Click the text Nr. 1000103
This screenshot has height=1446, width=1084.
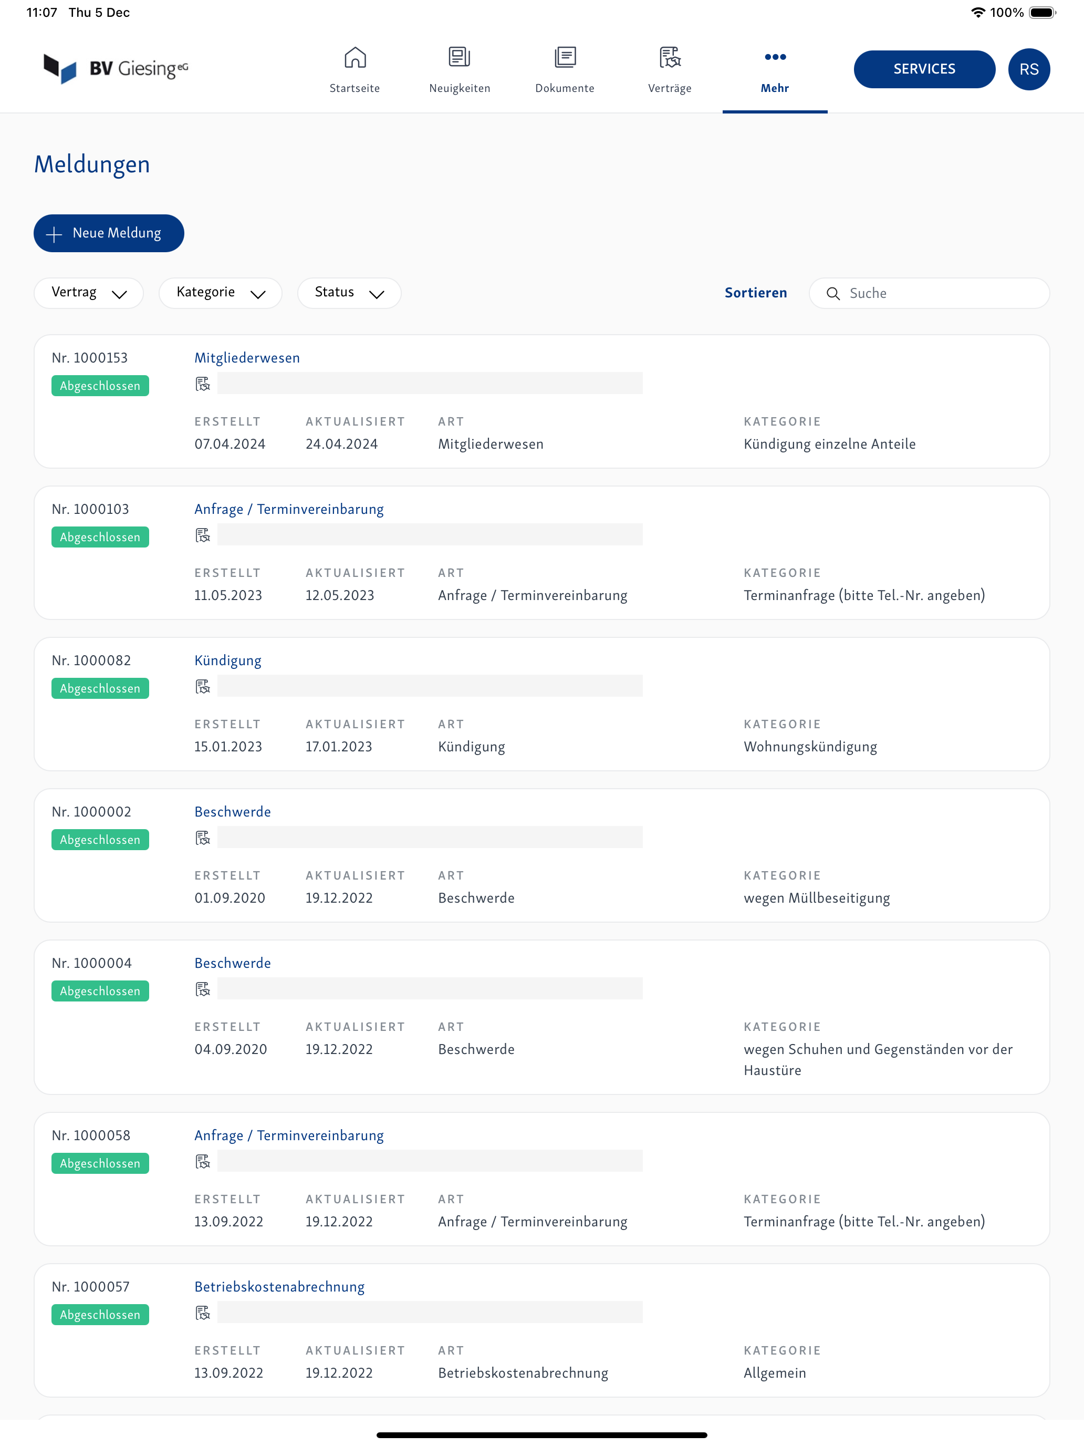click(90, 509)
